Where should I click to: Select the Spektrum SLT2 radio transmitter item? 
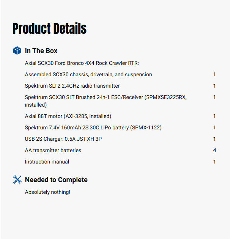click(72, 86)
